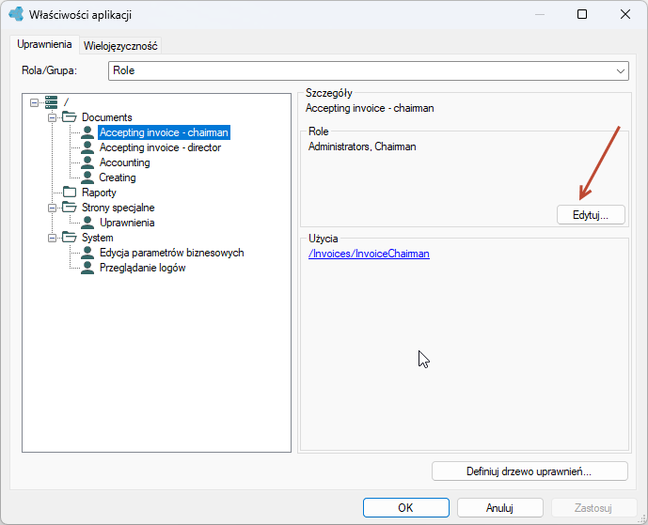Screen dimensions: 648x525
Task: Click user icon beside Accepting invoice - director
Action: pos(87,147)
